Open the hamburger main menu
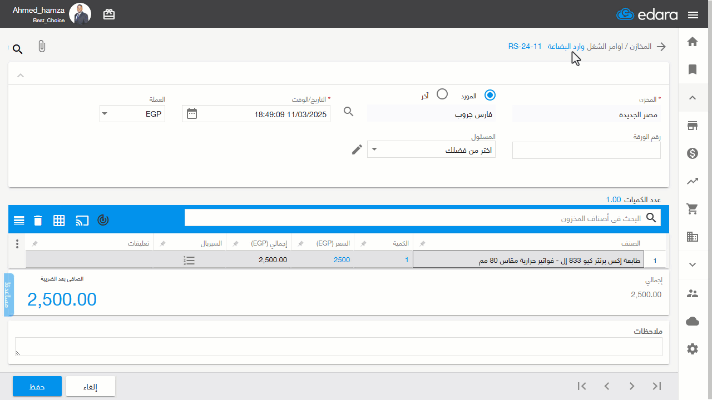 point(693,15)
